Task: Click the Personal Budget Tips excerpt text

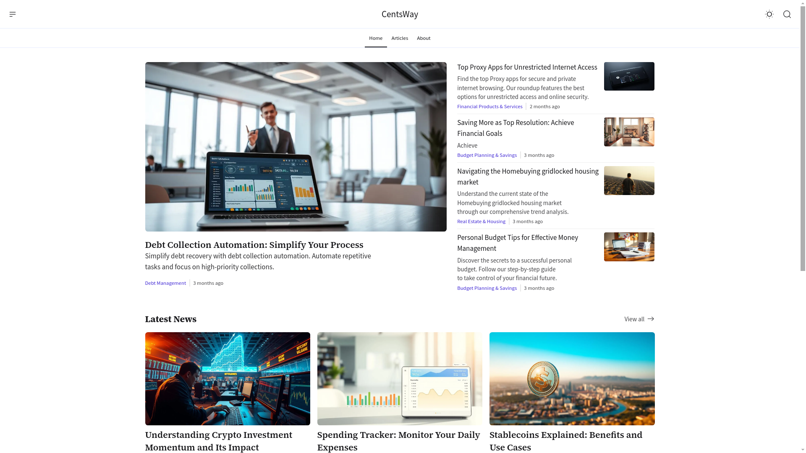Action: point(514,269)
